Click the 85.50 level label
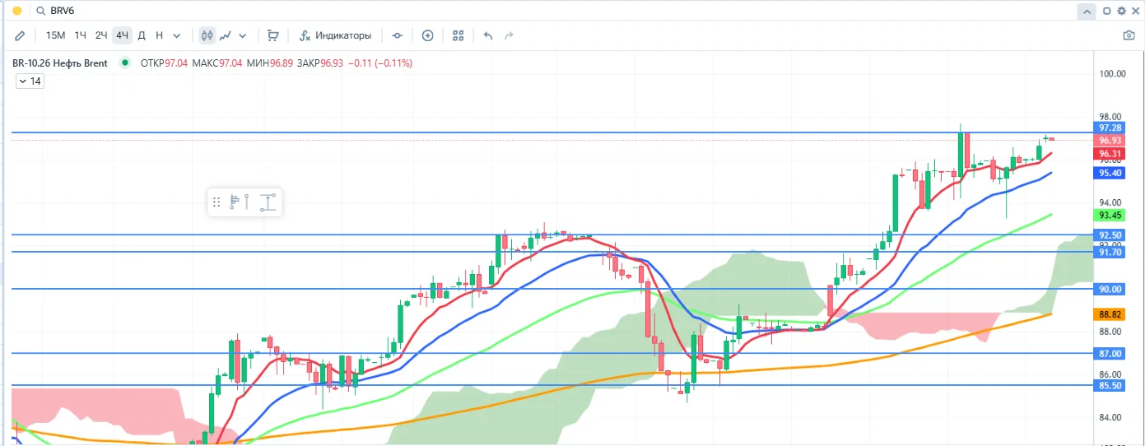 click(1110, 385)
